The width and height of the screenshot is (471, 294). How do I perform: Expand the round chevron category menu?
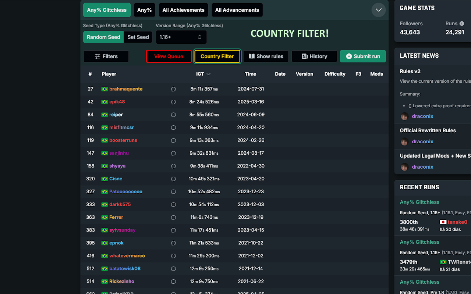(x=379, y=10)
